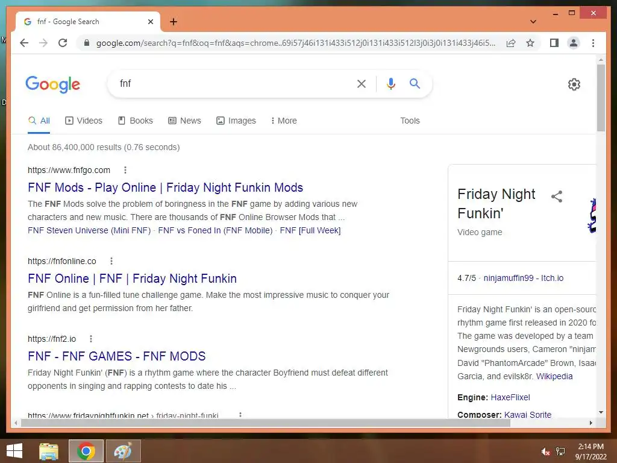Open options for fnfonline.co result
The image size is (617, 463).
coord(111,261)
